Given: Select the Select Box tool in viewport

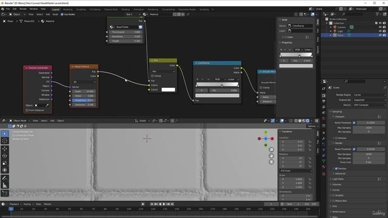Looking at the screenshot, I should [x=5, y=134].
